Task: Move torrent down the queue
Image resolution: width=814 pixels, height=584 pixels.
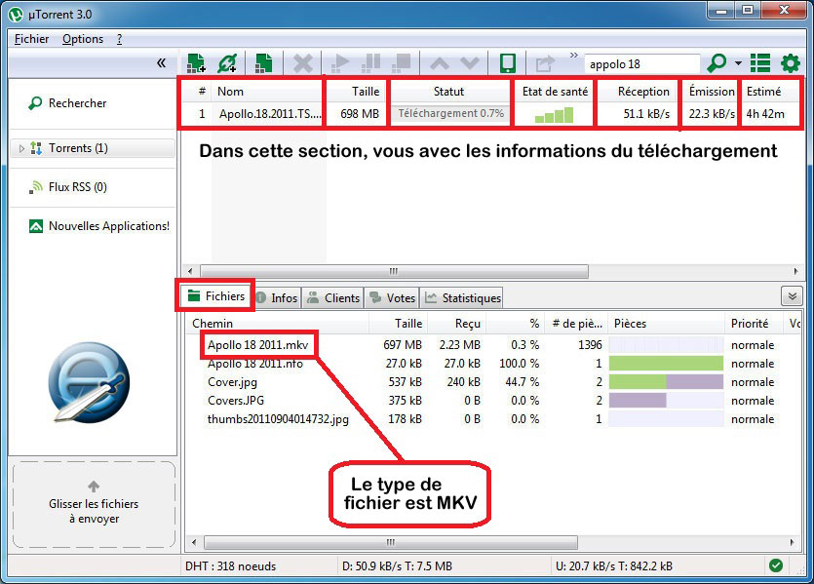Action: (470, 63)
